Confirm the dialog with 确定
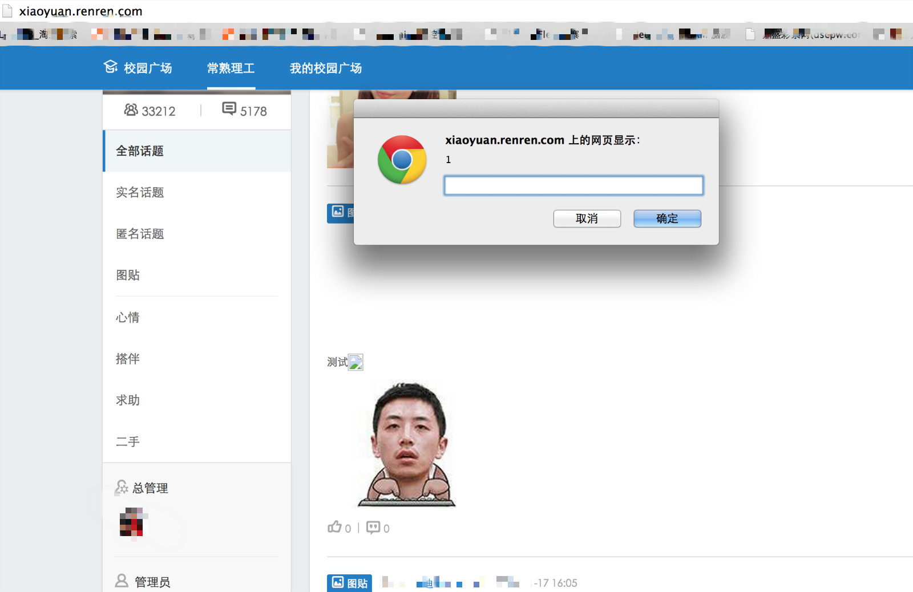The width and height of the screenshot is (913, 592). [x=667, y=218]
